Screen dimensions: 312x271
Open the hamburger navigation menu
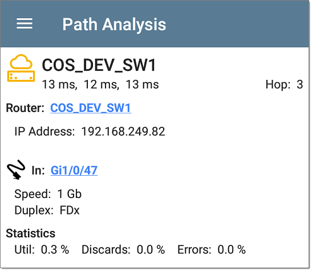pos(25,23)
